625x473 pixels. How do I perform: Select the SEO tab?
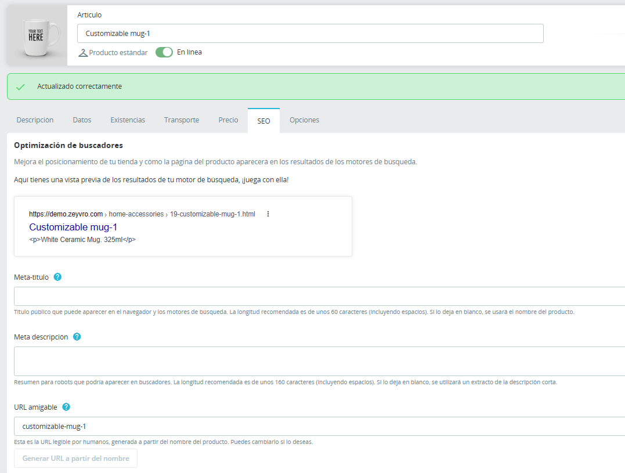263,121
